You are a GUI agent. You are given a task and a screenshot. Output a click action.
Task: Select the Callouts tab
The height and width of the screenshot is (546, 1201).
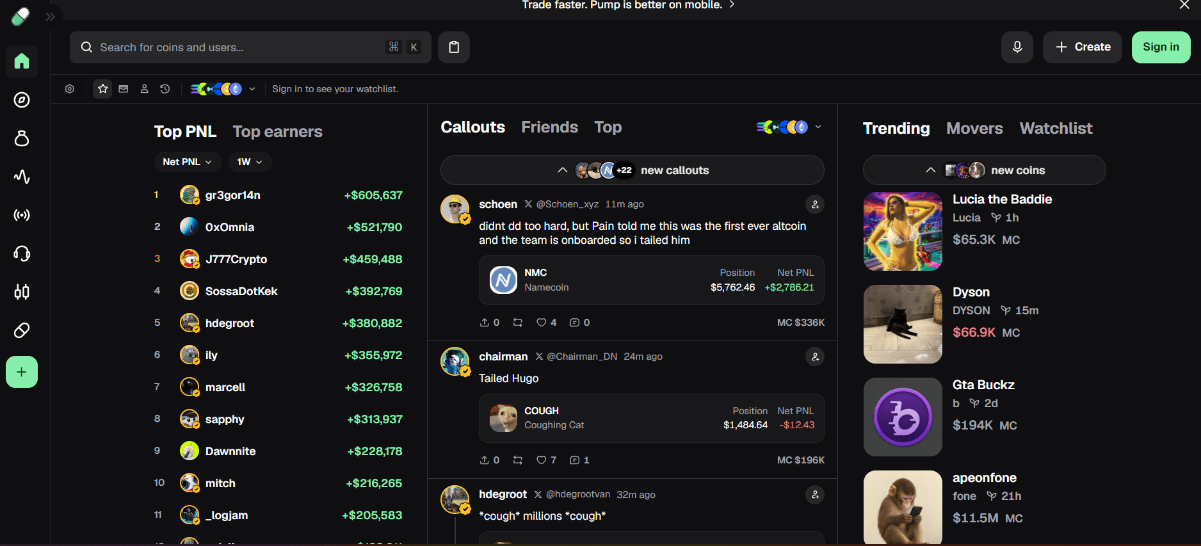(x=473, y=127)
